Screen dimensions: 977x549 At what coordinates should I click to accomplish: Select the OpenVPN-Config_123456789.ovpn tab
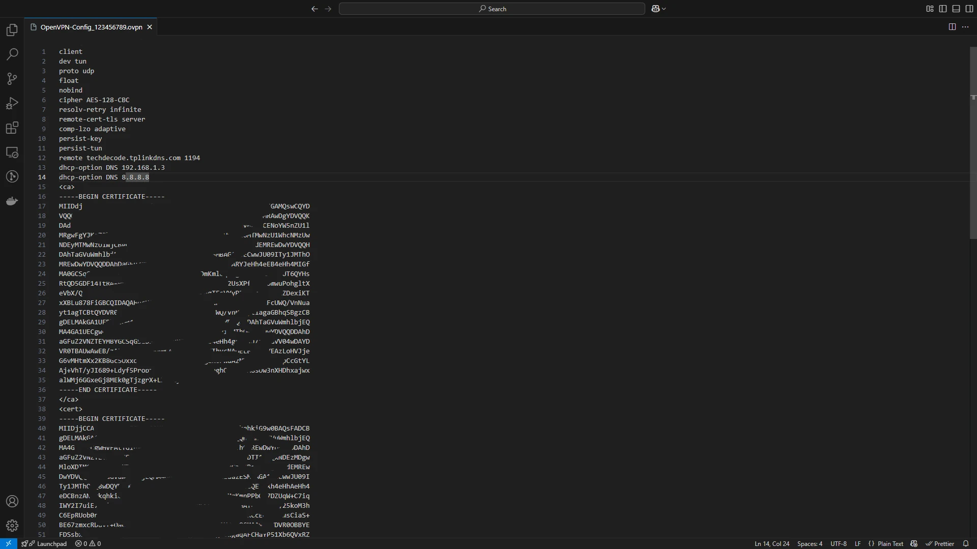pos(91,27)
